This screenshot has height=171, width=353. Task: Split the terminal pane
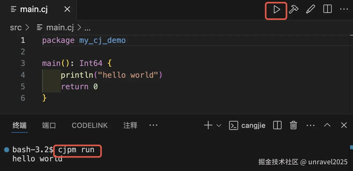click(x=277, y=125)
